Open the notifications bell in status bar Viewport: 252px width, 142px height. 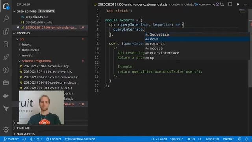coord(247,139)
